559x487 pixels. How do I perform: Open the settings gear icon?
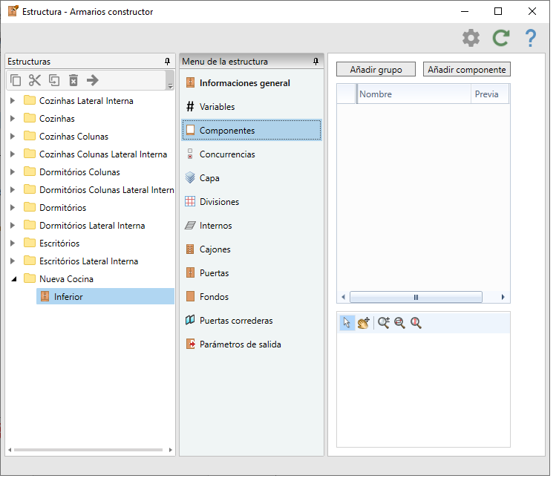pyautogui.click(x=471, y=38)
